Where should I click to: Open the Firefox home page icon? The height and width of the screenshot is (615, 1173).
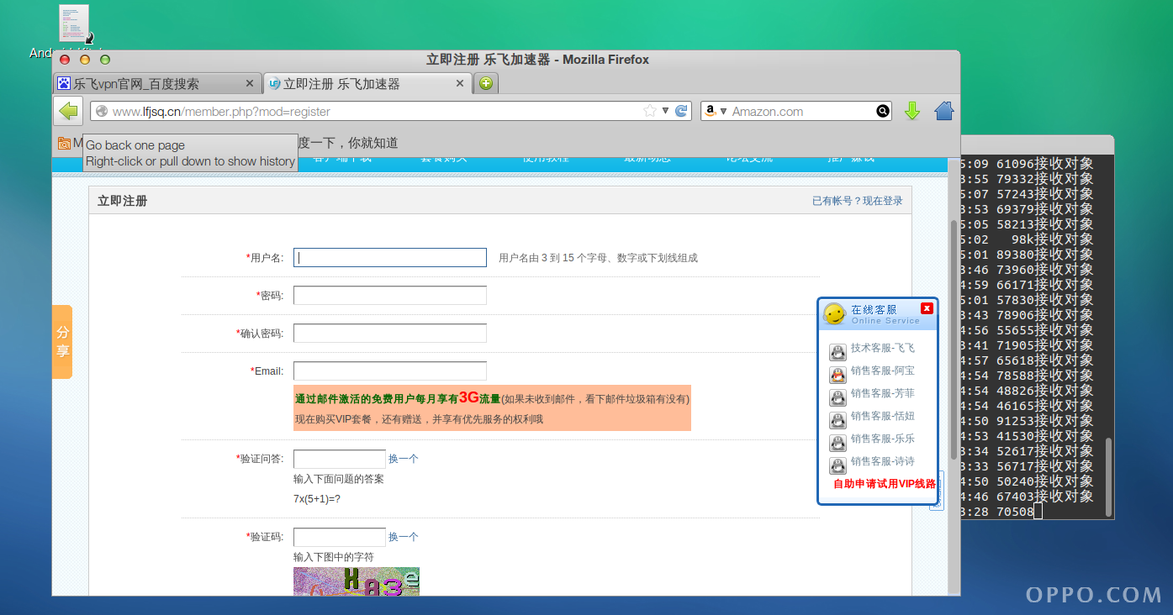943,110
